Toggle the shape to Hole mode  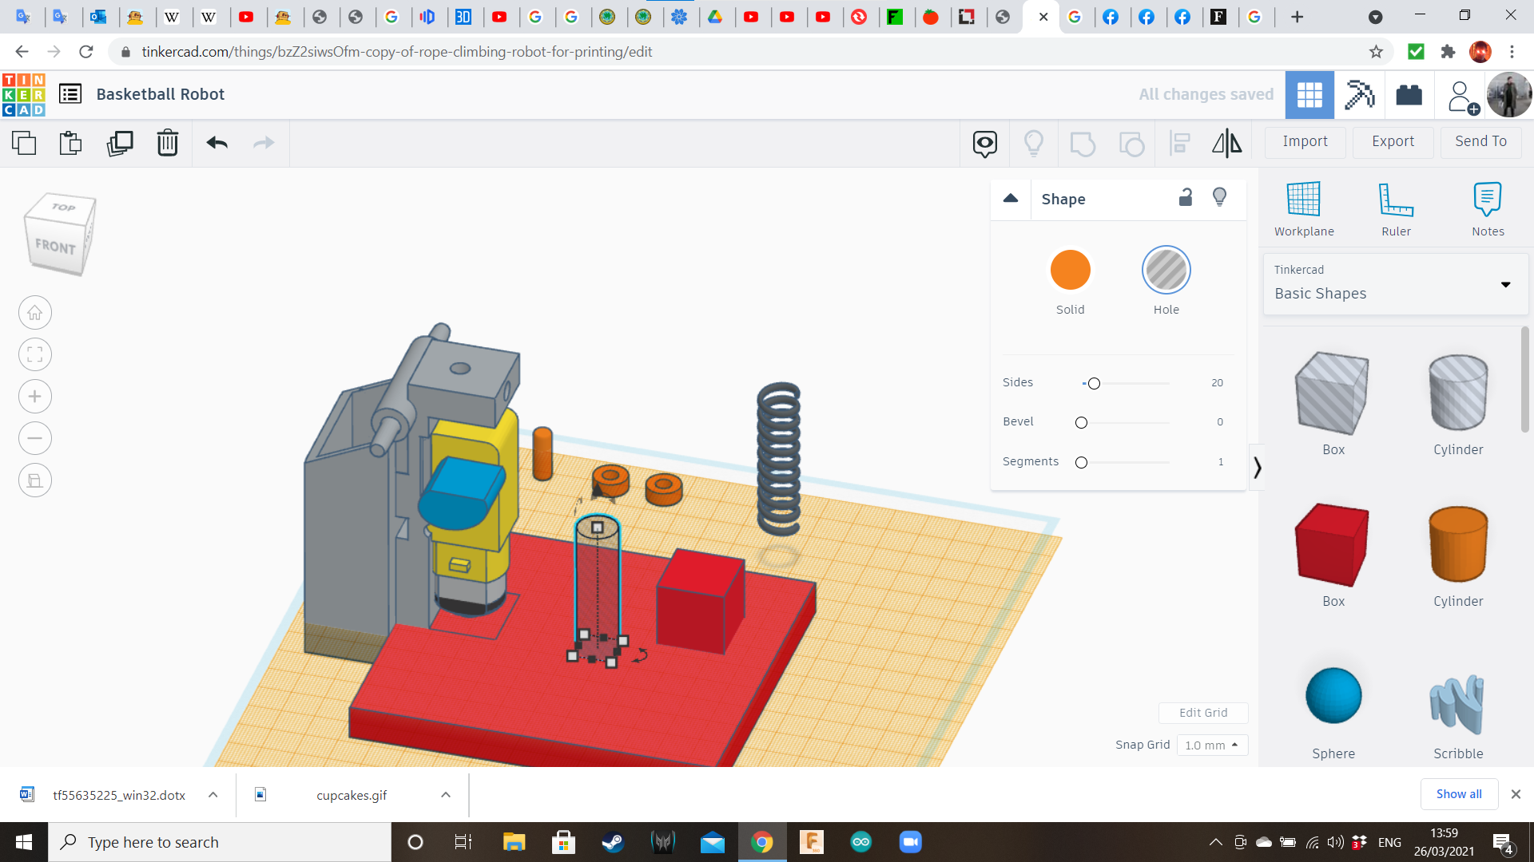1166,270
